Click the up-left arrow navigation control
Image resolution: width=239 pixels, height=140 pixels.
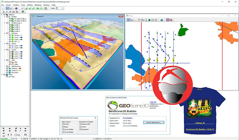pyautogui.click(x=3, y=129)
